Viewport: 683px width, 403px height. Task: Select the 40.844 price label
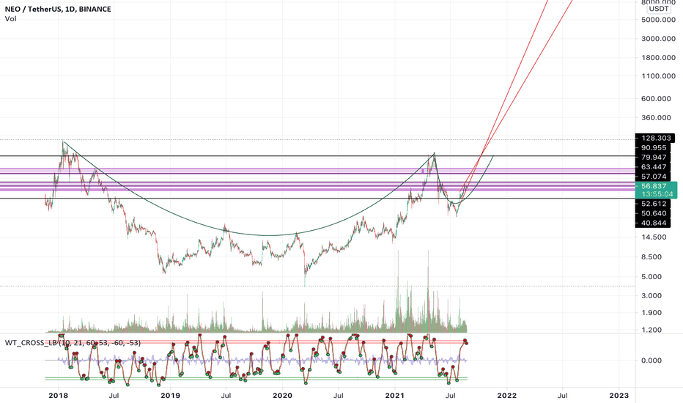(x=653, y=223)
